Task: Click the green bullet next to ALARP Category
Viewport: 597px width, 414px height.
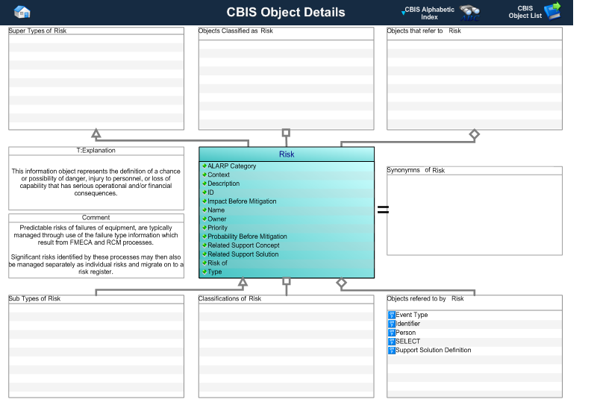Action: click(204, 166)
